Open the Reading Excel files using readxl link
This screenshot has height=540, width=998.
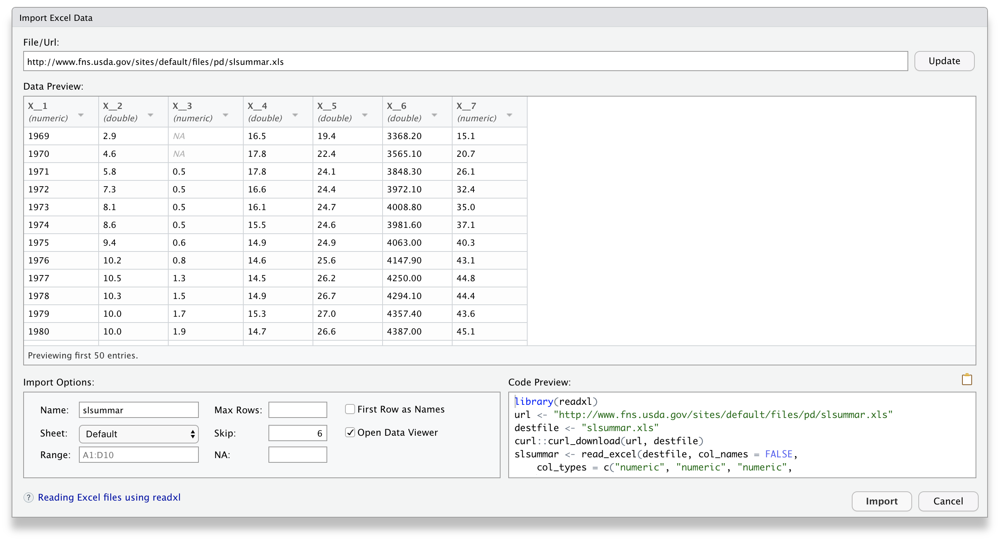[x=109, y=498]
